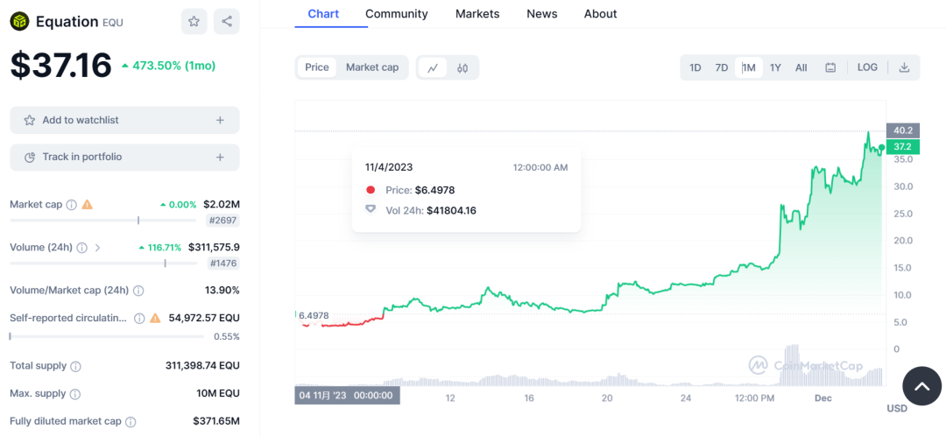
Task: Click the star favorite icon
Action: click(x=194, y=22)
